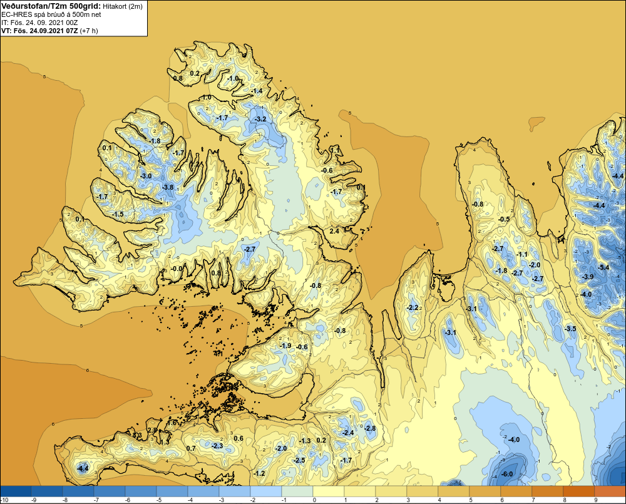Select the legend swatch right of 9
Viewport: 626px width, 504px height.
(610, 491)
